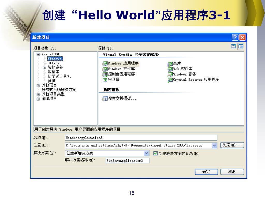
Task: Select the 智能设备 tree label
Action: click(x=55, y=68)
